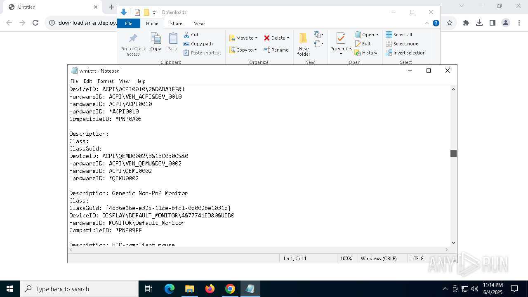This screenshot has width=528, height=297.
Task: Click Invert selection in Explorer ribbon
Action: 405,53
